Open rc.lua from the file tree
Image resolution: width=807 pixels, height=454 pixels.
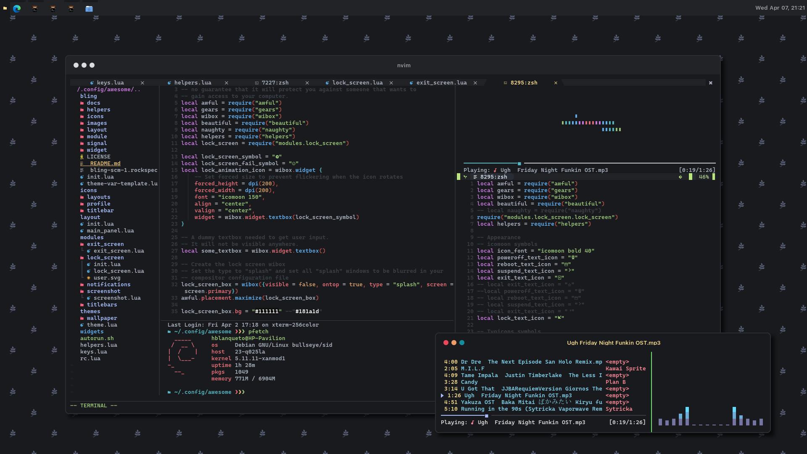click(x=90, y=359)
